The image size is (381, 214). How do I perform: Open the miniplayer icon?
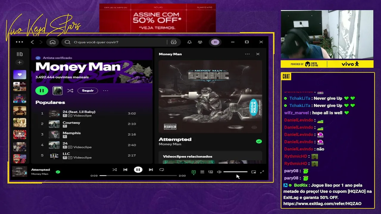pyautogui.click(x=254, y=172)
